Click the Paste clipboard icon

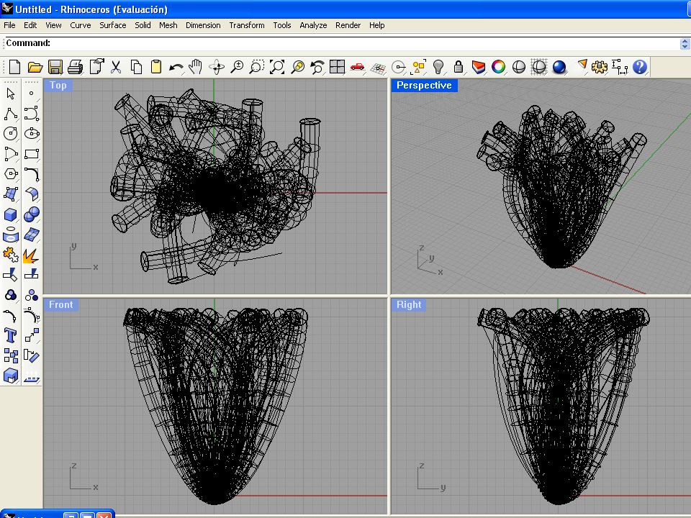coord(156,67)
